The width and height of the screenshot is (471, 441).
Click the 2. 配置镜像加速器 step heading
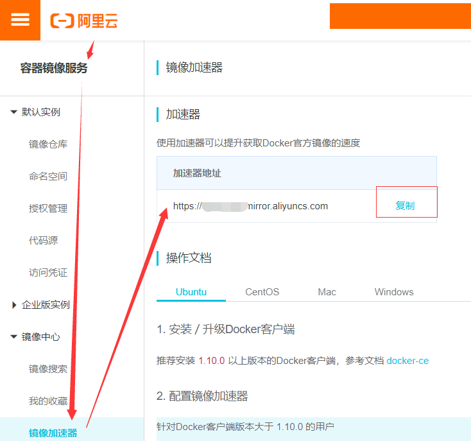(x=202, y=396)
